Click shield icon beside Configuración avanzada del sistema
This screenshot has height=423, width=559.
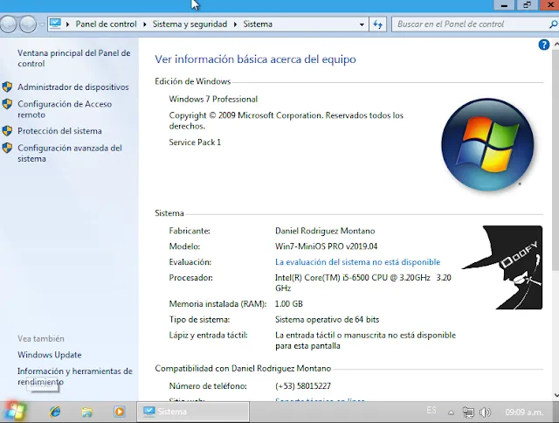pos(7,148)
